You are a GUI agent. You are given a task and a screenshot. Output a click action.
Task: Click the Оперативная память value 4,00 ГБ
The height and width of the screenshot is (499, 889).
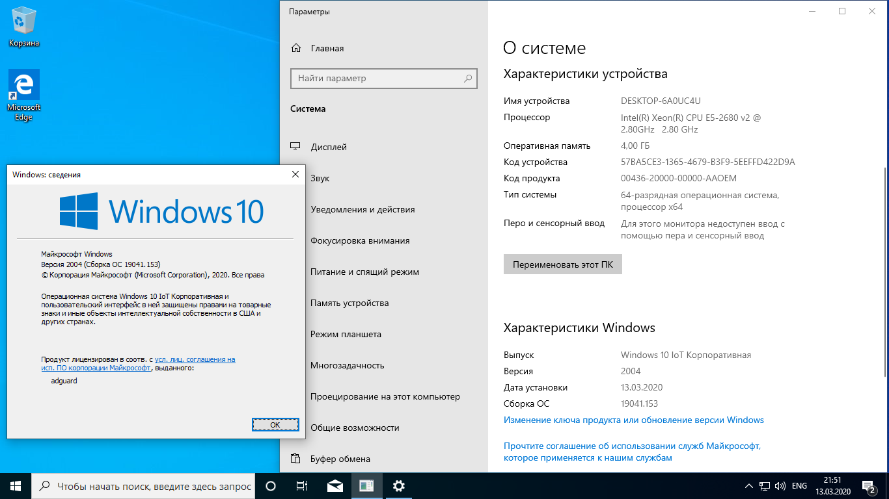click(635, 146)
